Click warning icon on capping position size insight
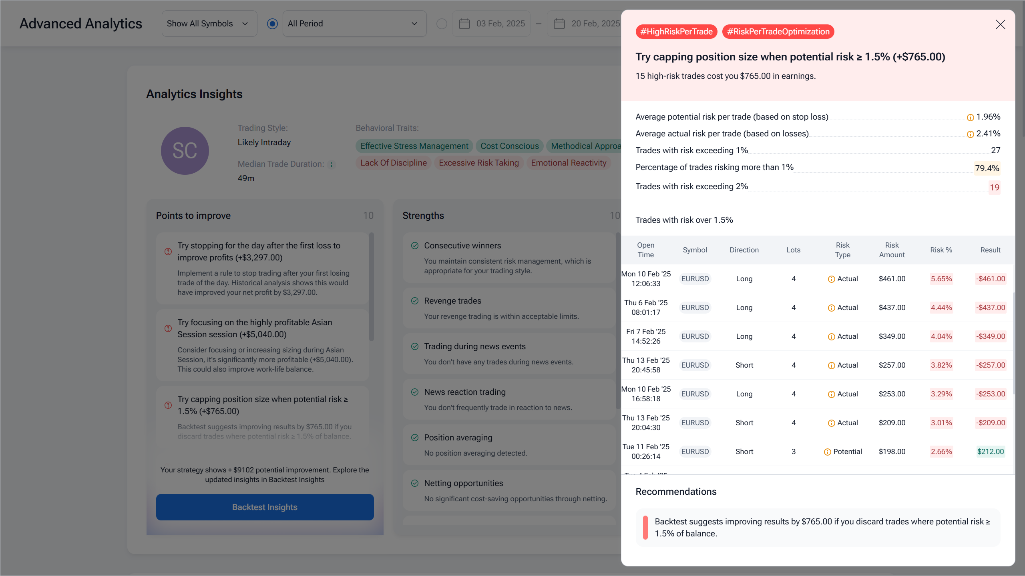The width and height of the screenshot is (1025, 576). [168, 405]
